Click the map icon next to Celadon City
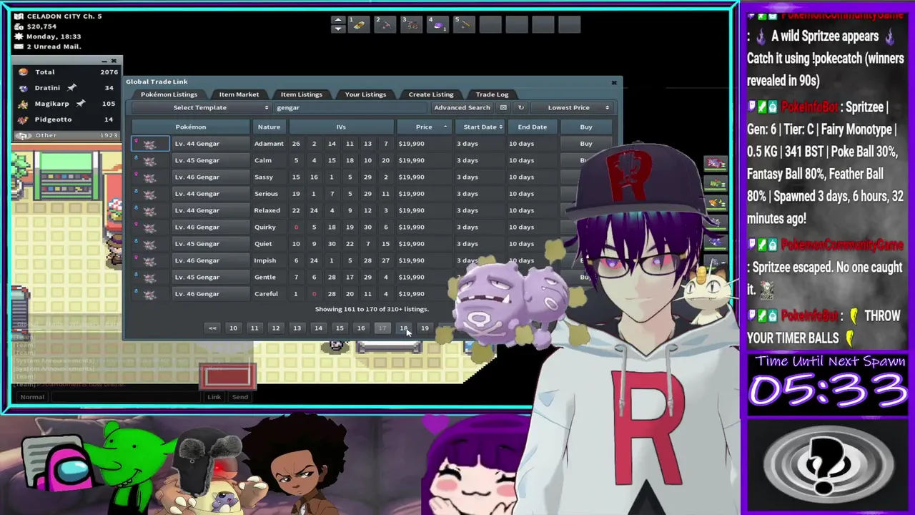 (19, 16)
